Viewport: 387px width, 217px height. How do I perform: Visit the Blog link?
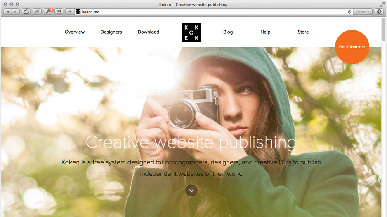coord(228,32)
